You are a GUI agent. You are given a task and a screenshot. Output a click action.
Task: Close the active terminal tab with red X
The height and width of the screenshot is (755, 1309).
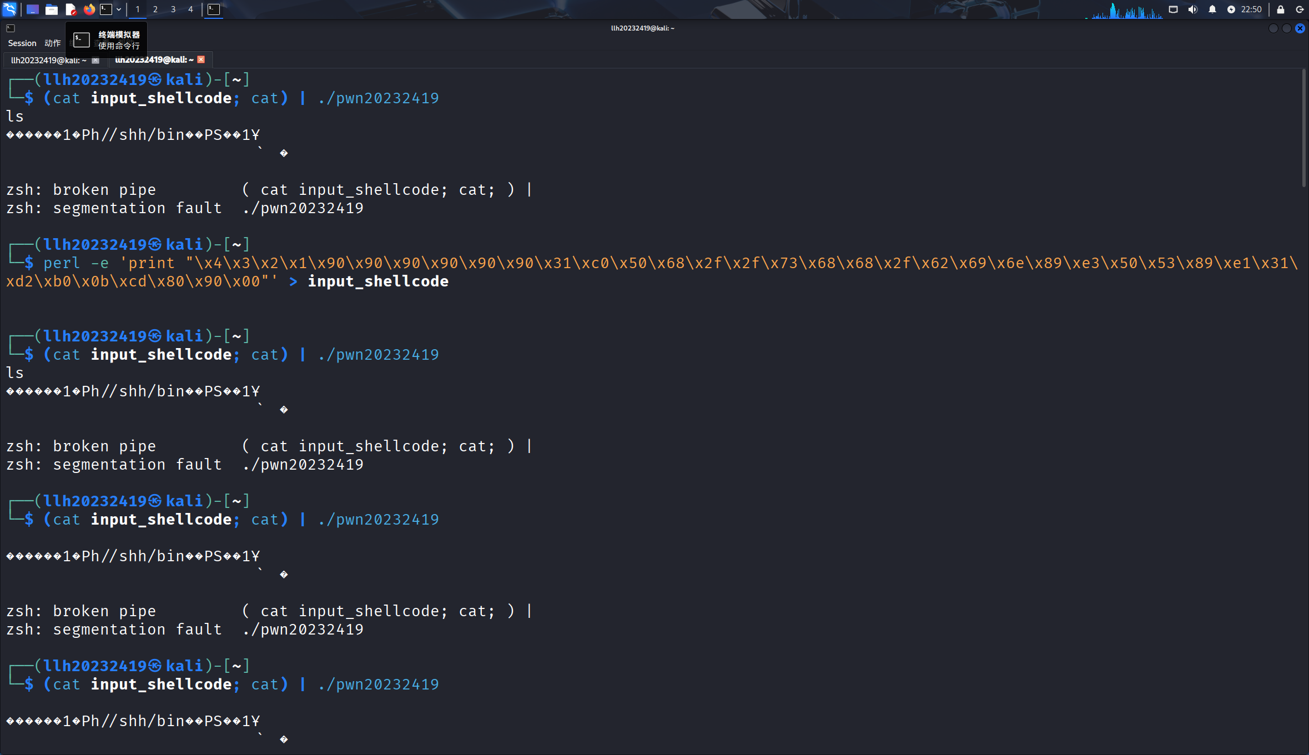[202, 59]
